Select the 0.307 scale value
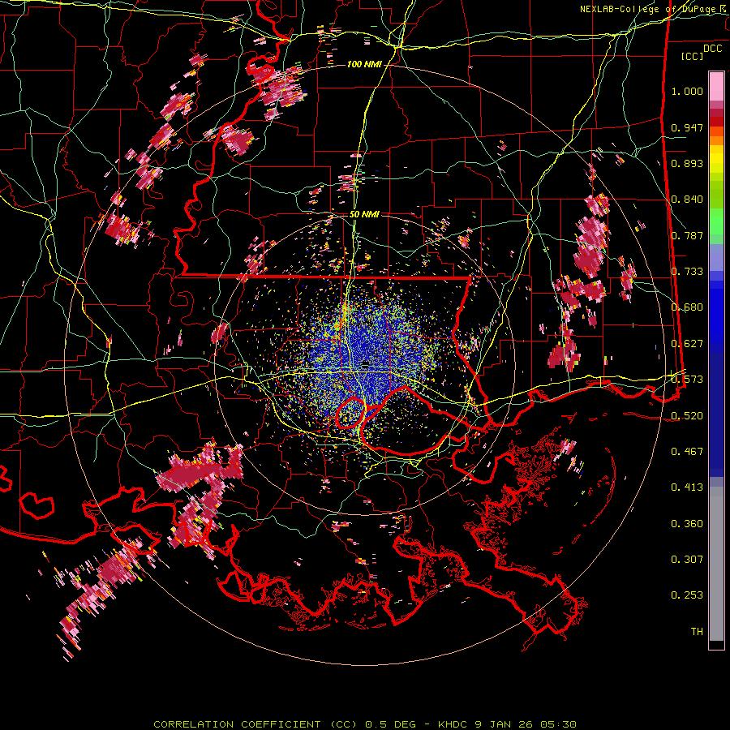 click(687, 560)
